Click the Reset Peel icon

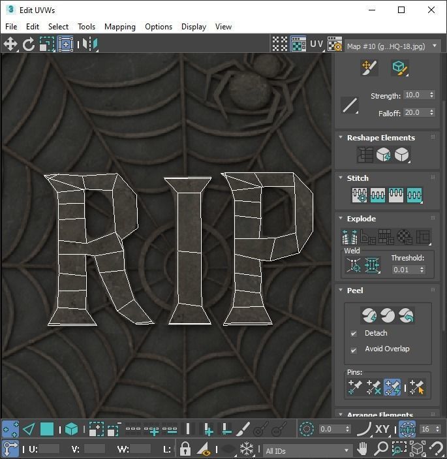coord(407,315)
